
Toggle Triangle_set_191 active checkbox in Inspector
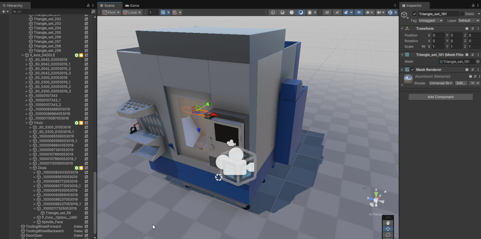click(x=414, y=14)
